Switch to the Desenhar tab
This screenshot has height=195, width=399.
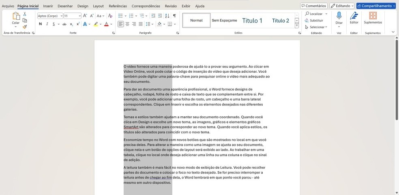point(65,6)
